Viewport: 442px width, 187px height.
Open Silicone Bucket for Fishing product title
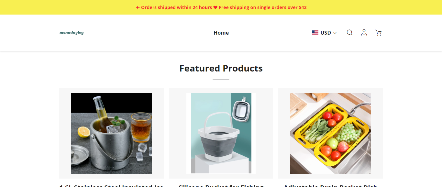(221, 185)
